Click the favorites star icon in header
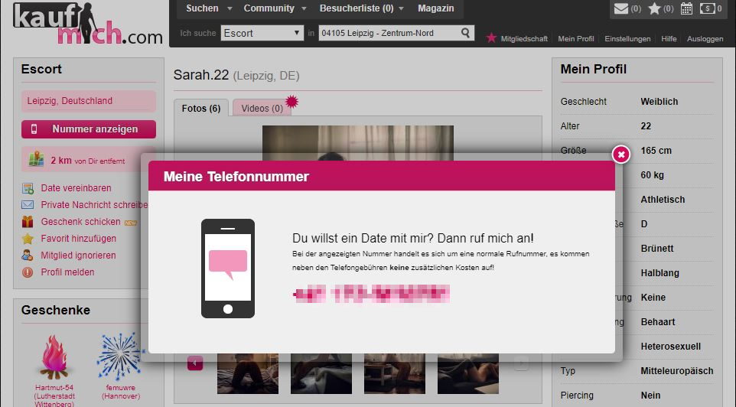736x407 pixels. 654,9
